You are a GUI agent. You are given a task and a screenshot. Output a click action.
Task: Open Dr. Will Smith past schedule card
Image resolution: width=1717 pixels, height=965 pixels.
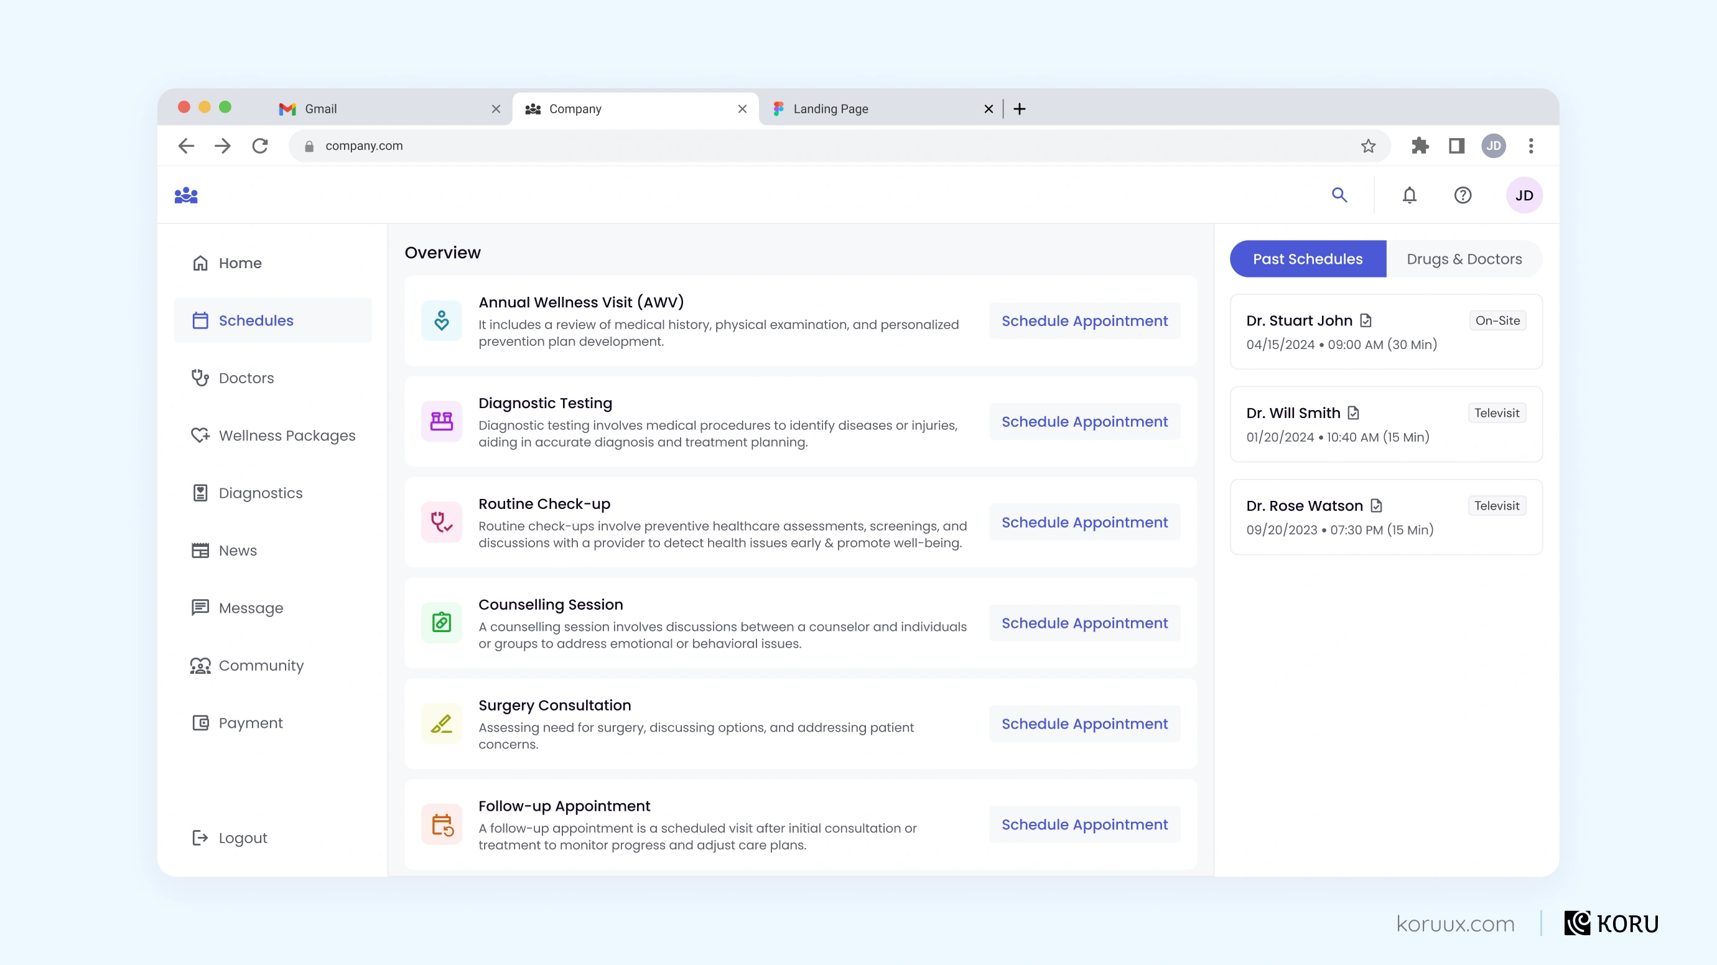pos(1386,424)
